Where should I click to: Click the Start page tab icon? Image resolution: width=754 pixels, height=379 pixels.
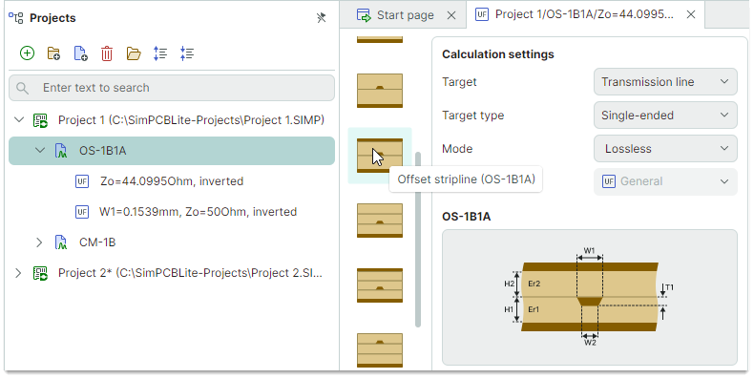364,15
